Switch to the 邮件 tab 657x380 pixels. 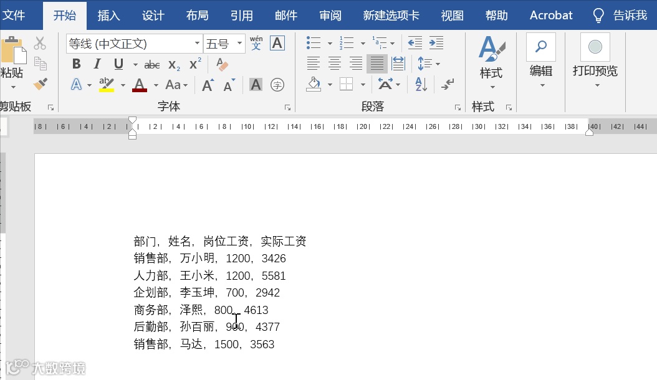[x=286, y=16]
